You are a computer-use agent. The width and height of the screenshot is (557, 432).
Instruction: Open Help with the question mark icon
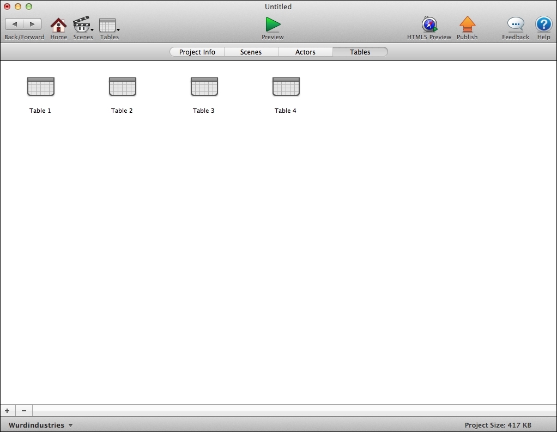coord(543,24)
